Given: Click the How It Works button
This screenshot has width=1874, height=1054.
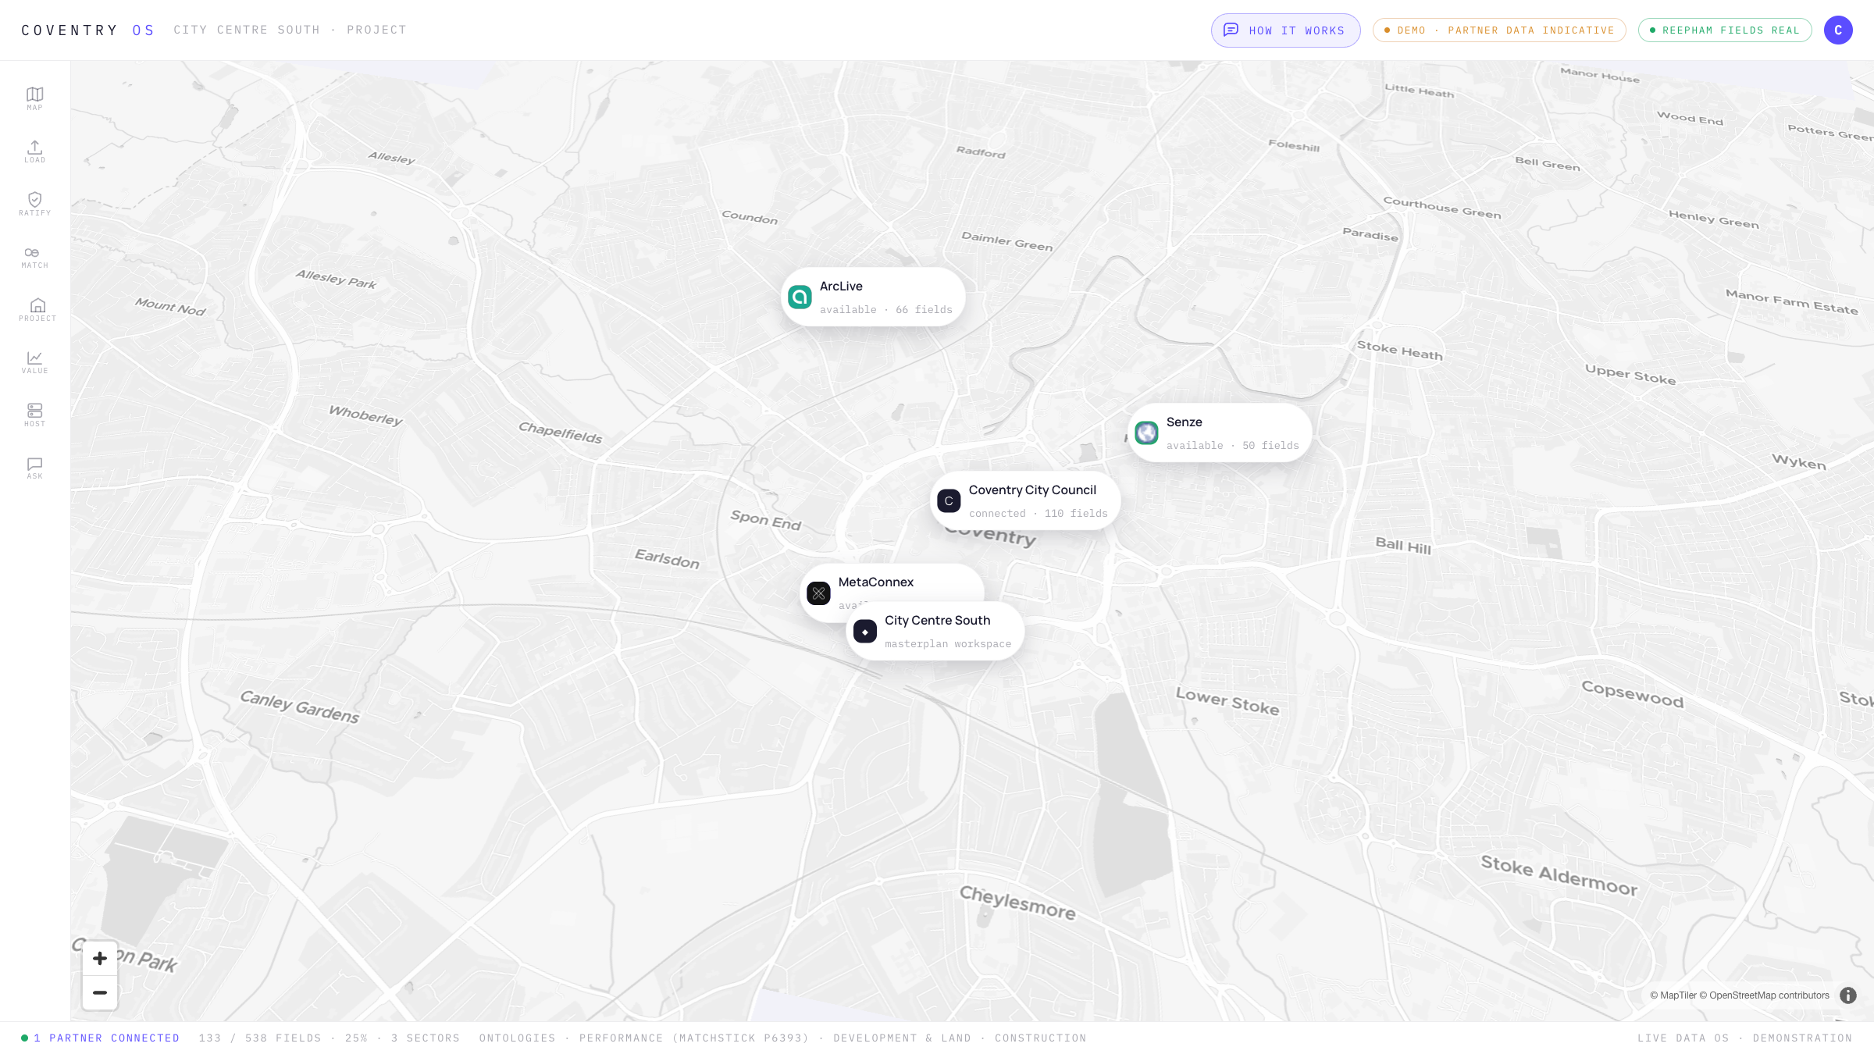Looking at the screenshot, I should pos(1285,30).
